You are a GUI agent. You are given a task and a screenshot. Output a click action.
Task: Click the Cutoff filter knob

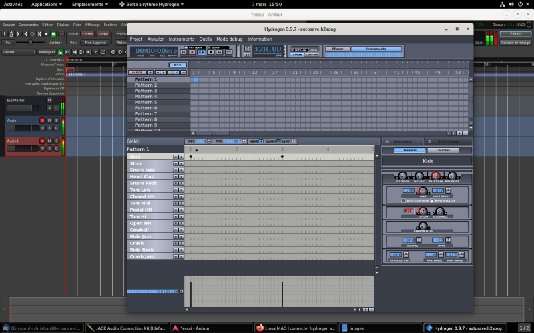423,211
